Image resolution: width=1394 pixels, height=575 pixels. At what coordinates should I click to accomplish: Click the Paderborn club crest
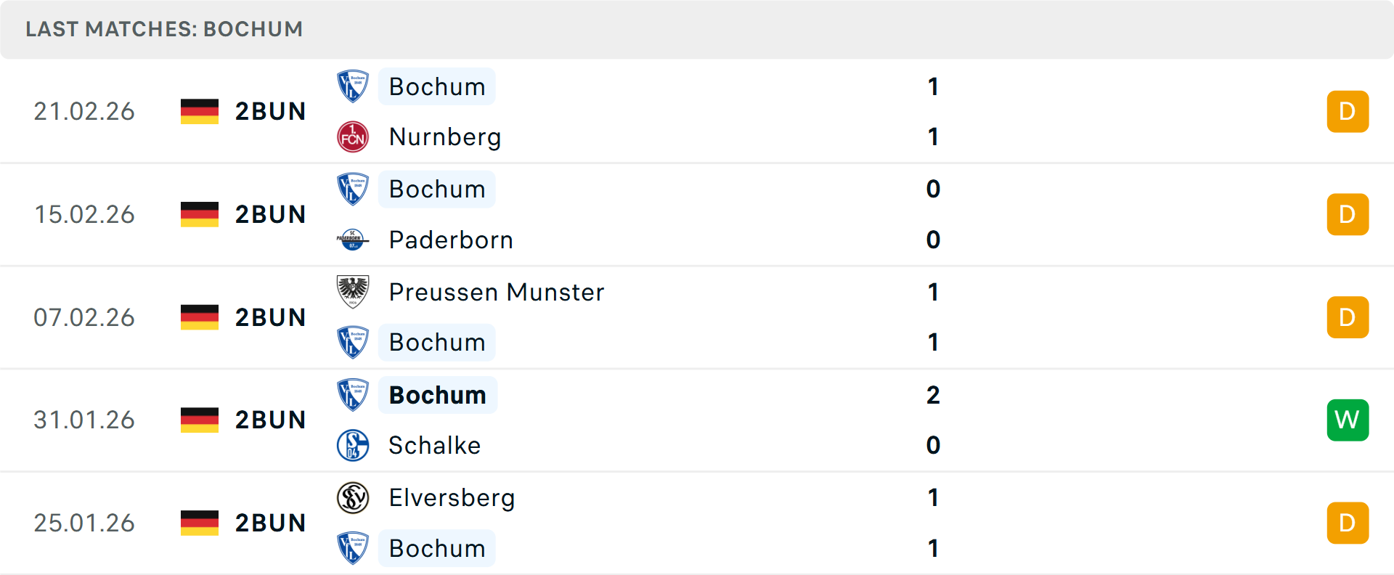point(353,240)
